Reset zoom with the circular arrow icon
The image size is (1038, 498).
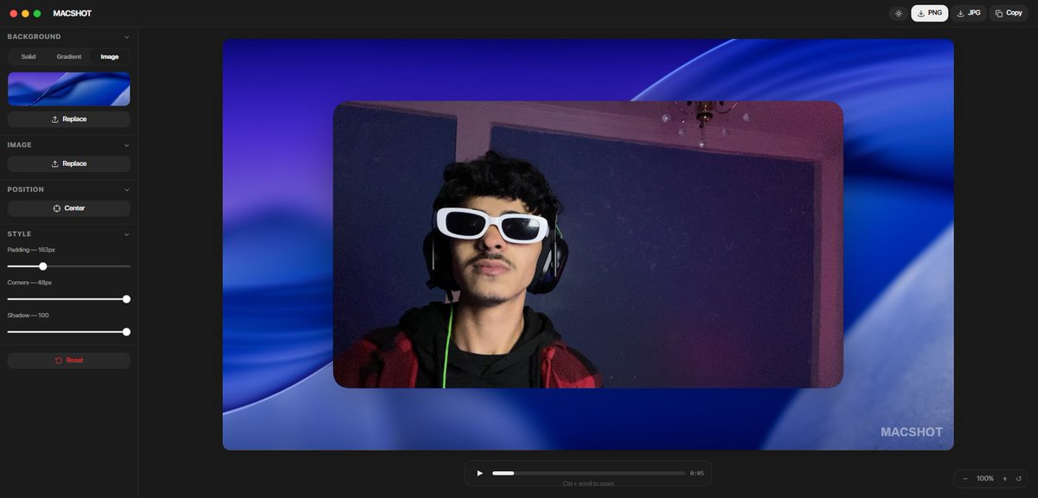[x=1019, y=478]
